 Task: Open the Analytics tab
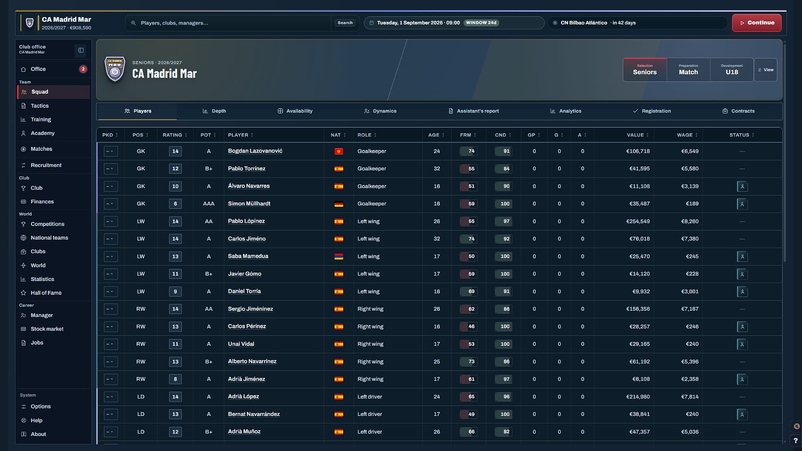click(x=566, y=111)
